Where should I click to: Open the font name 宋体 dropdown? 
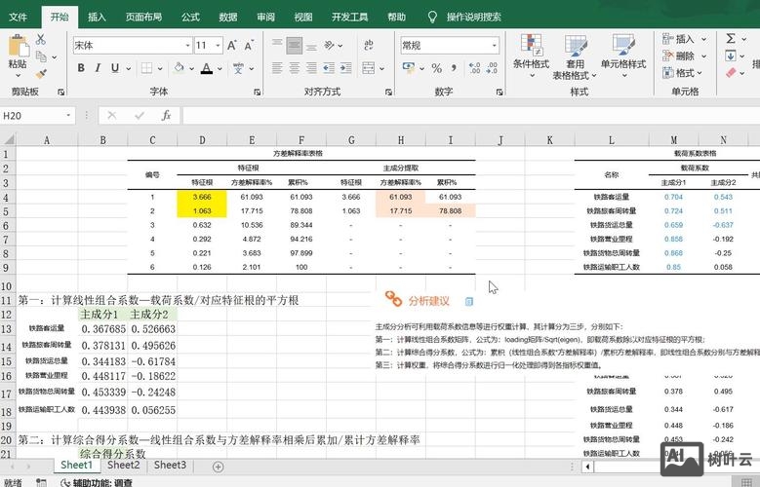(x=187, y=46)
